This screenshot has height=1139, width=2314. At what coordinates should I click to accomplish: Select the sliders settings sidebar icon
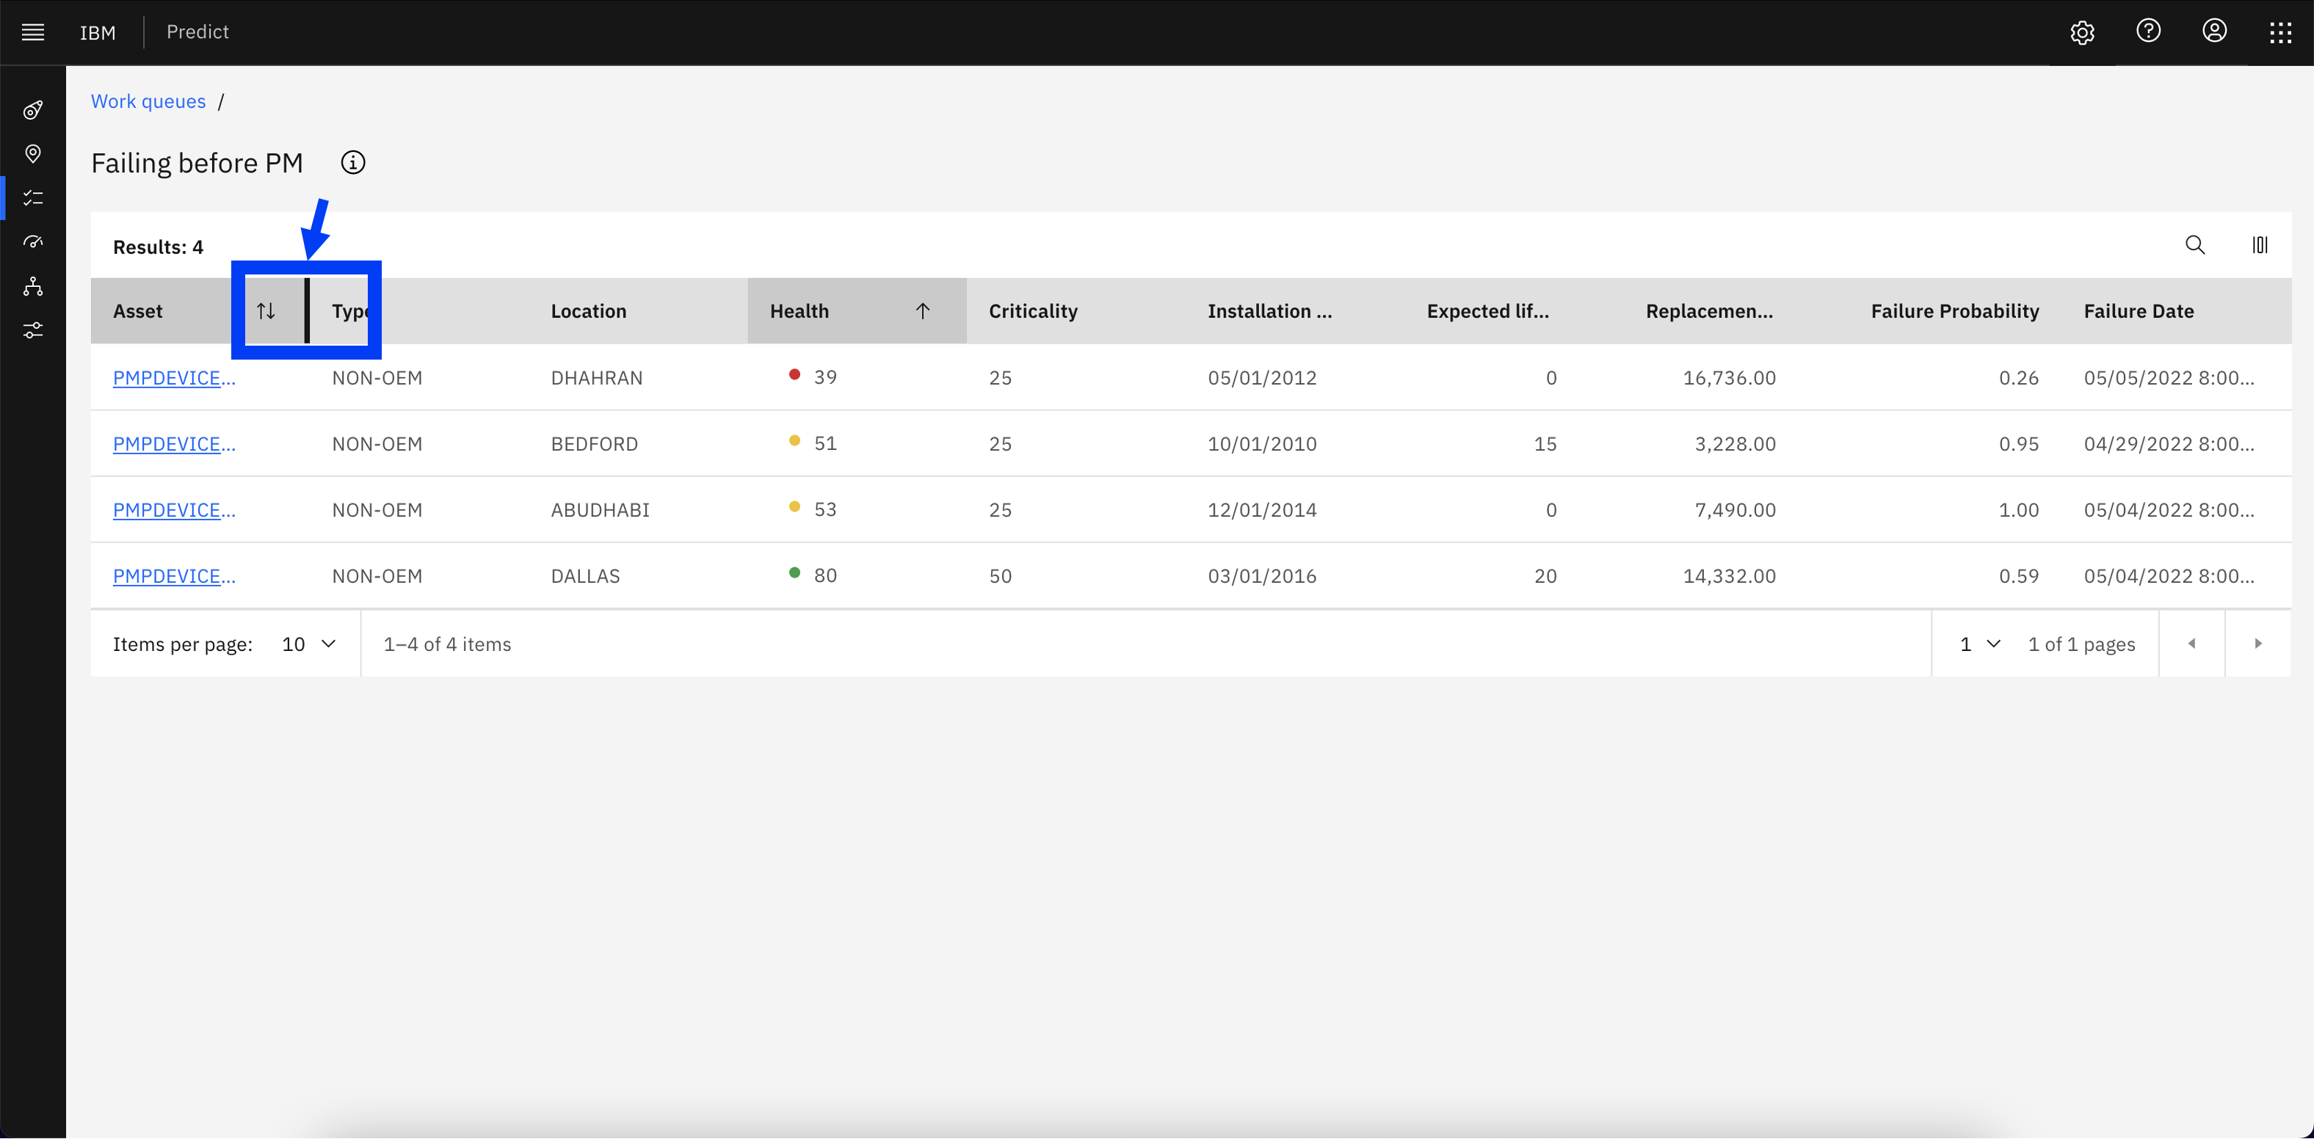33,330
